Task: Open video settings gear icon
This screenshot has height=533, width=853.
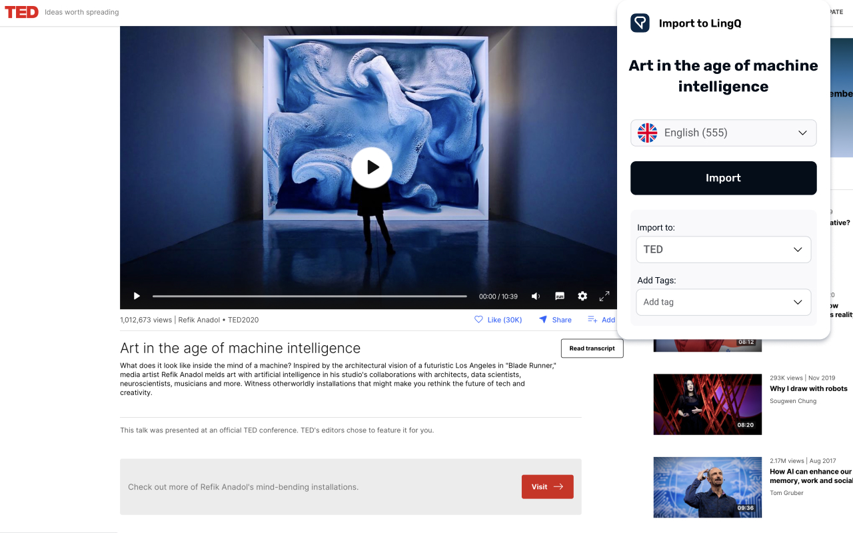Action: pos(582,296)
